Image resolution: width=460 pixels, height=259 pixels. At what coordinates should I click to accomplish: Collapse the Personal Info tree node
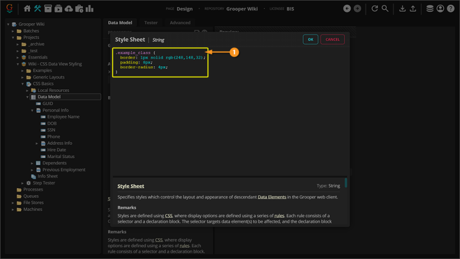(x=32, y=110)
